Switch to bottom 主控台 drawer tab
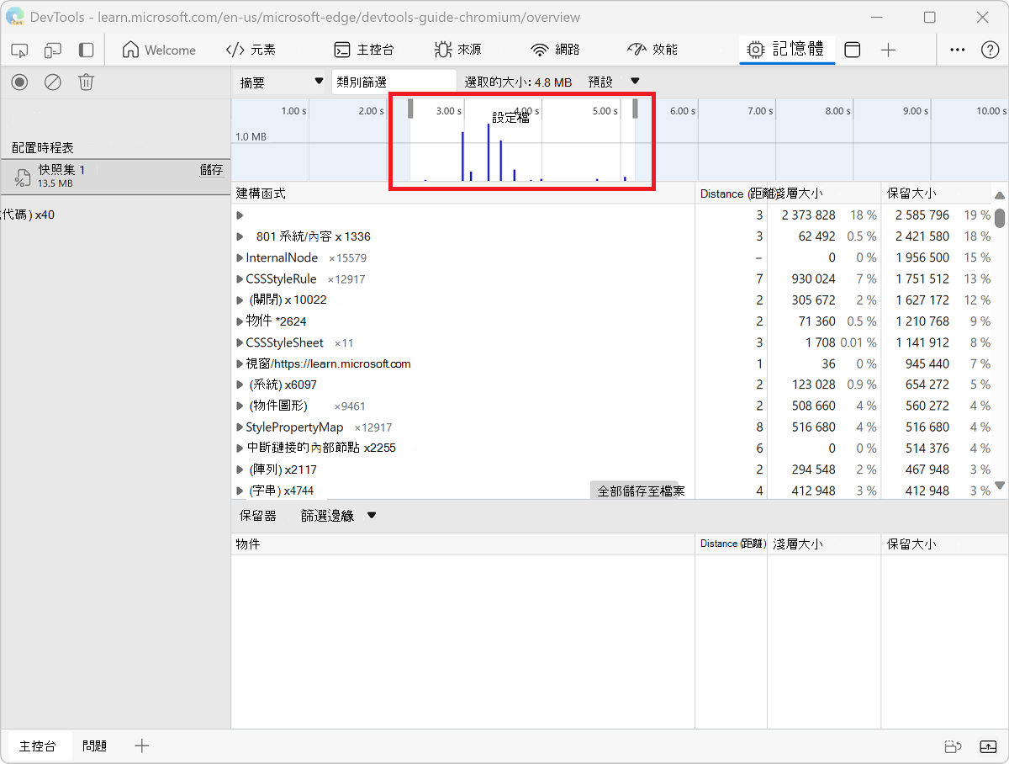 [38, 745]
